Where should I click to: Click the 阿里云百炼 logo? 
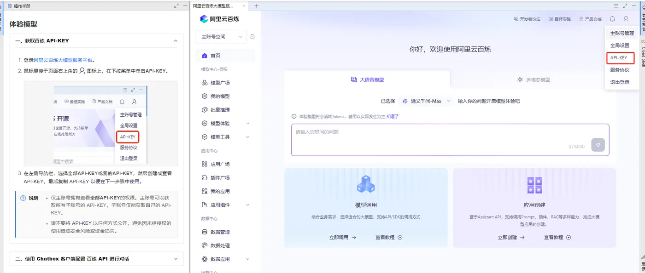point(220,19)
